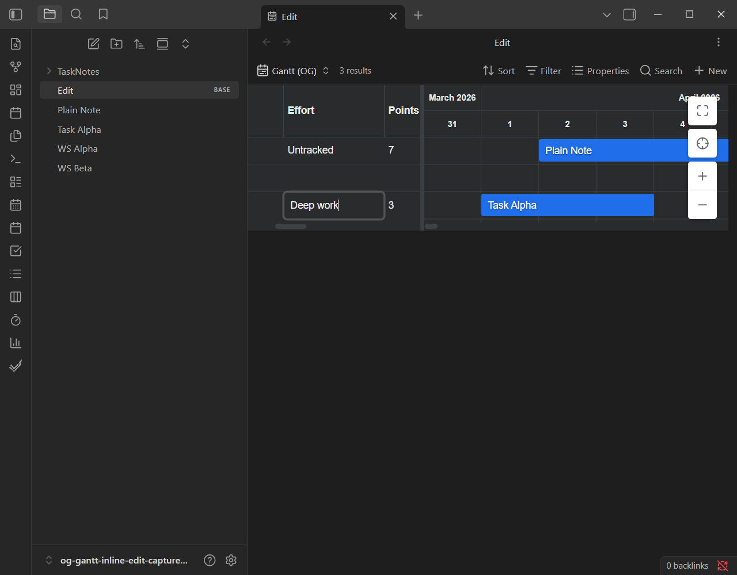Open the sidebar search tab
The width and height of the screenshot is (737, 575).
click(x=76, y=14)
